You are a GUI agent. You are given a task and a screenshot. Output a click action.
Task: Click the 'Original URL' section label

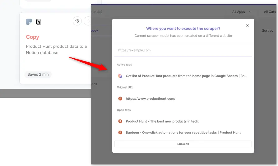(x=125, y=87)
